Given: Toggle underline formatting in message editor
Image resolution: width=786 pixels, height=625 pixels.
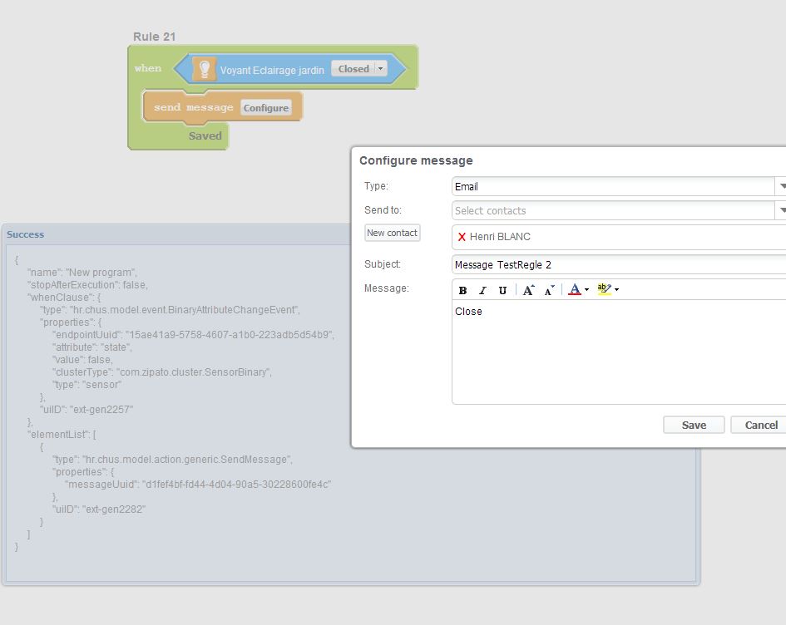Looking at the screenshot, I should 502,290.
